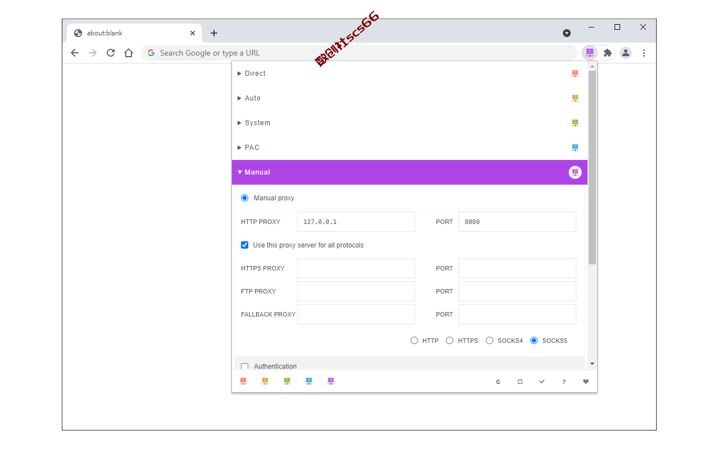Click the orange server icon on Auto row
The height and width of the screenshot is (449, 719).
point(575,98)
